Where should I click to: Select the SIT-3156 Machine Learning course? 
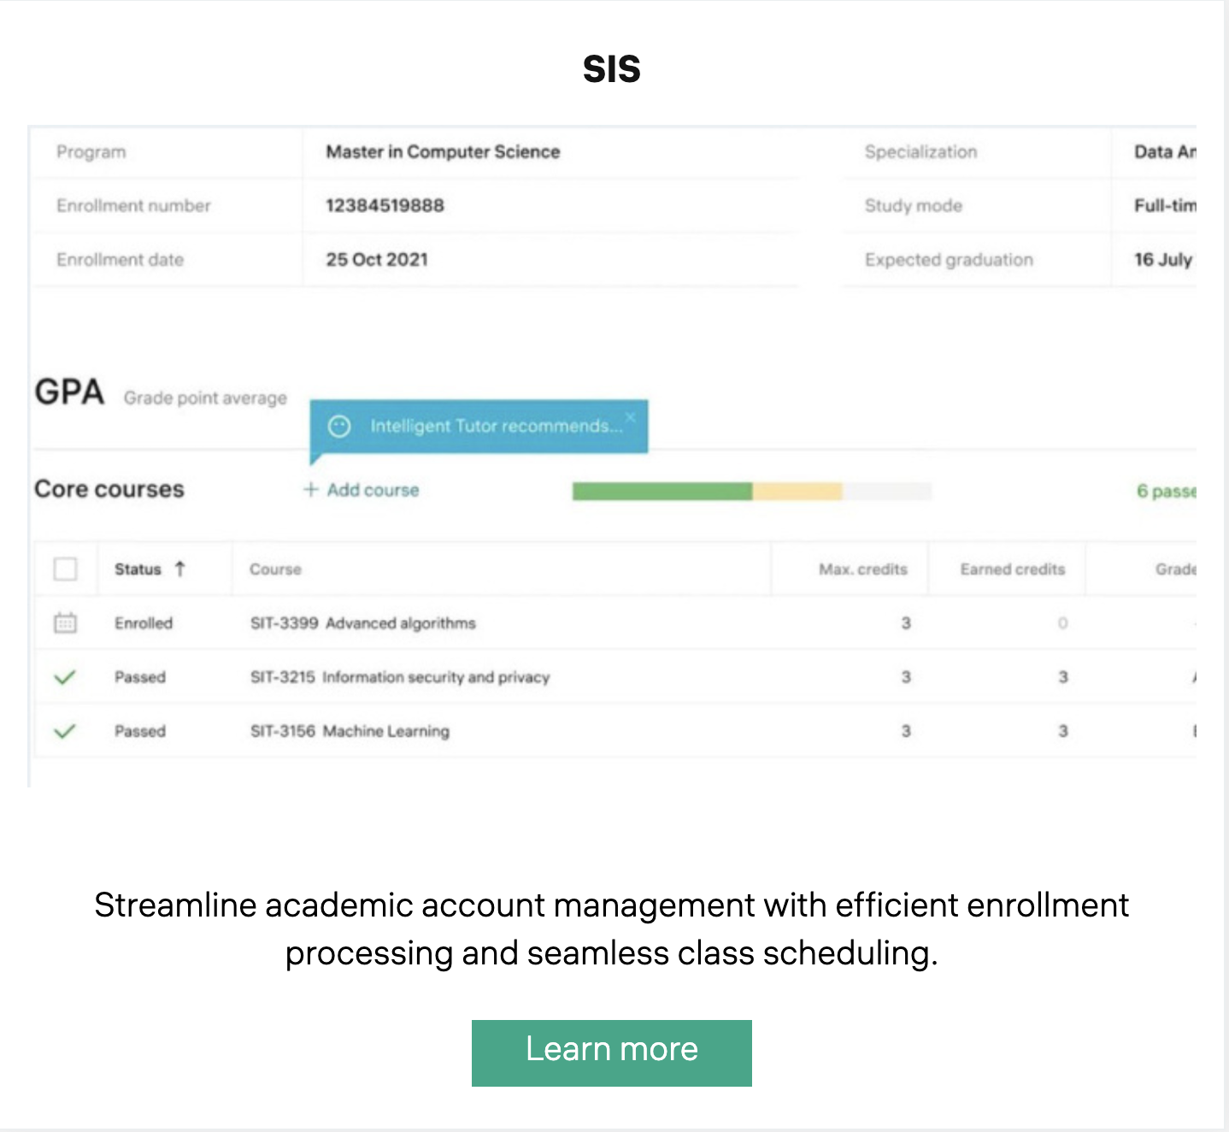[x=350, y=731]
